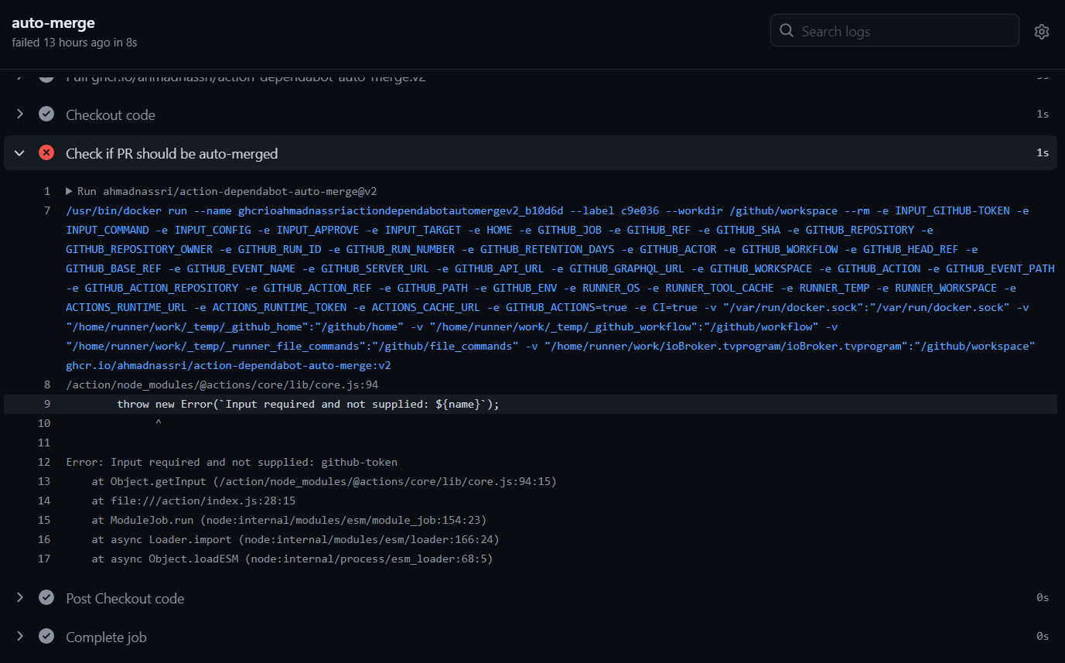Click the 'at Object.getInput' stack trace line
Viewport: 1065px width, 663px height.
coord(324,481)
